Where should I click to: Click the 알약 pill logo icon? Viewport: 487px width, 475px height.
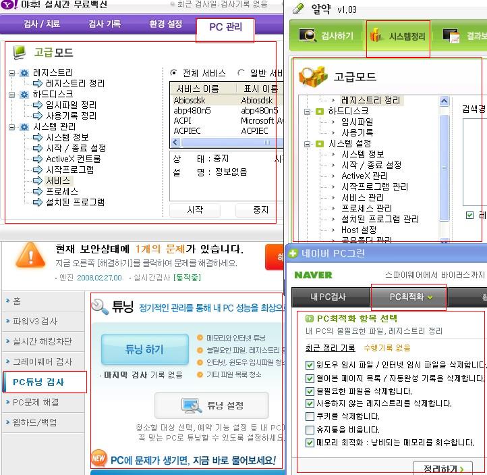point(298,9)
